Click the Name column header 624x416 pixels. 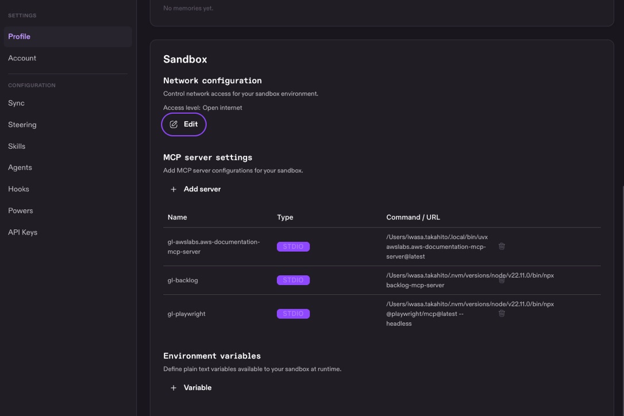pos(177,217)
